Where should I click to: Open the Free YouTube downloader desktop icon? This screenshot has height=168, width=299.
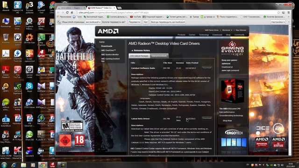18,72
